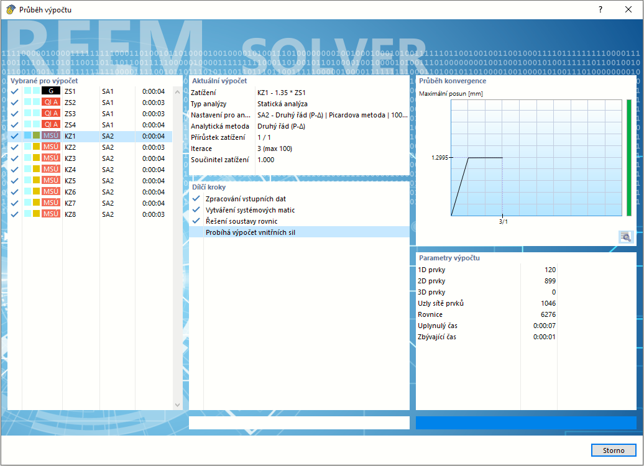Click SA1 setting in ZS3 row
This screenshot has width=644, height=466.
tap(108, 114)
